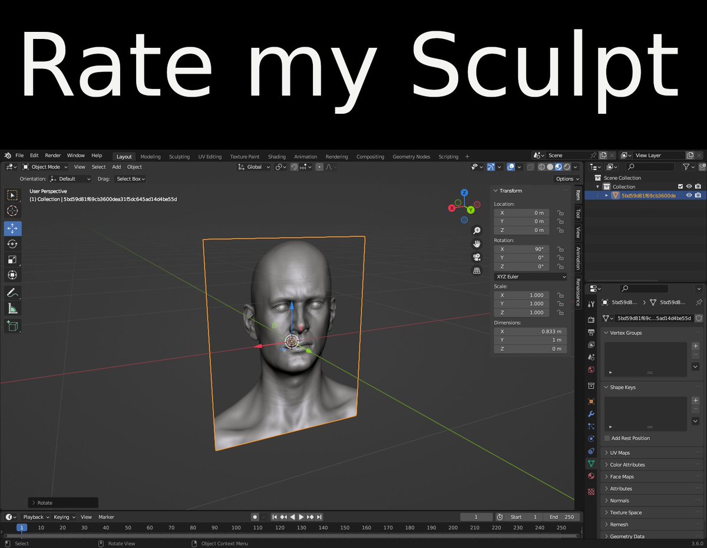Select the Select Box tool

(x=12, y=195)
